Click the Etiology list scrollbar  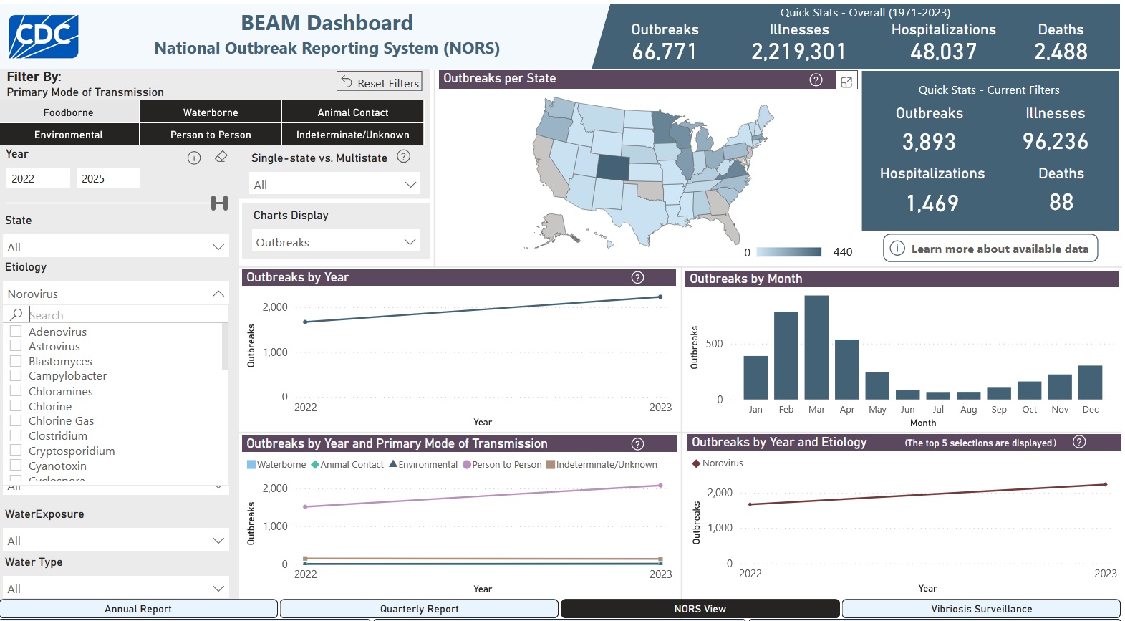point(225,346)
